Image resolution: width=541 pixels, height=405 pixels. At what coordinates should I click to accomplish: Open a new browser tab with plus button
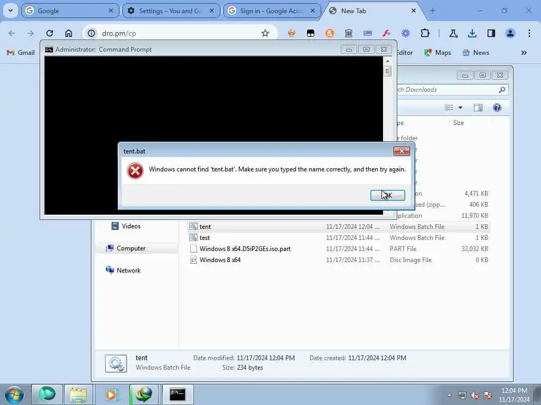[x=433, y=11]
